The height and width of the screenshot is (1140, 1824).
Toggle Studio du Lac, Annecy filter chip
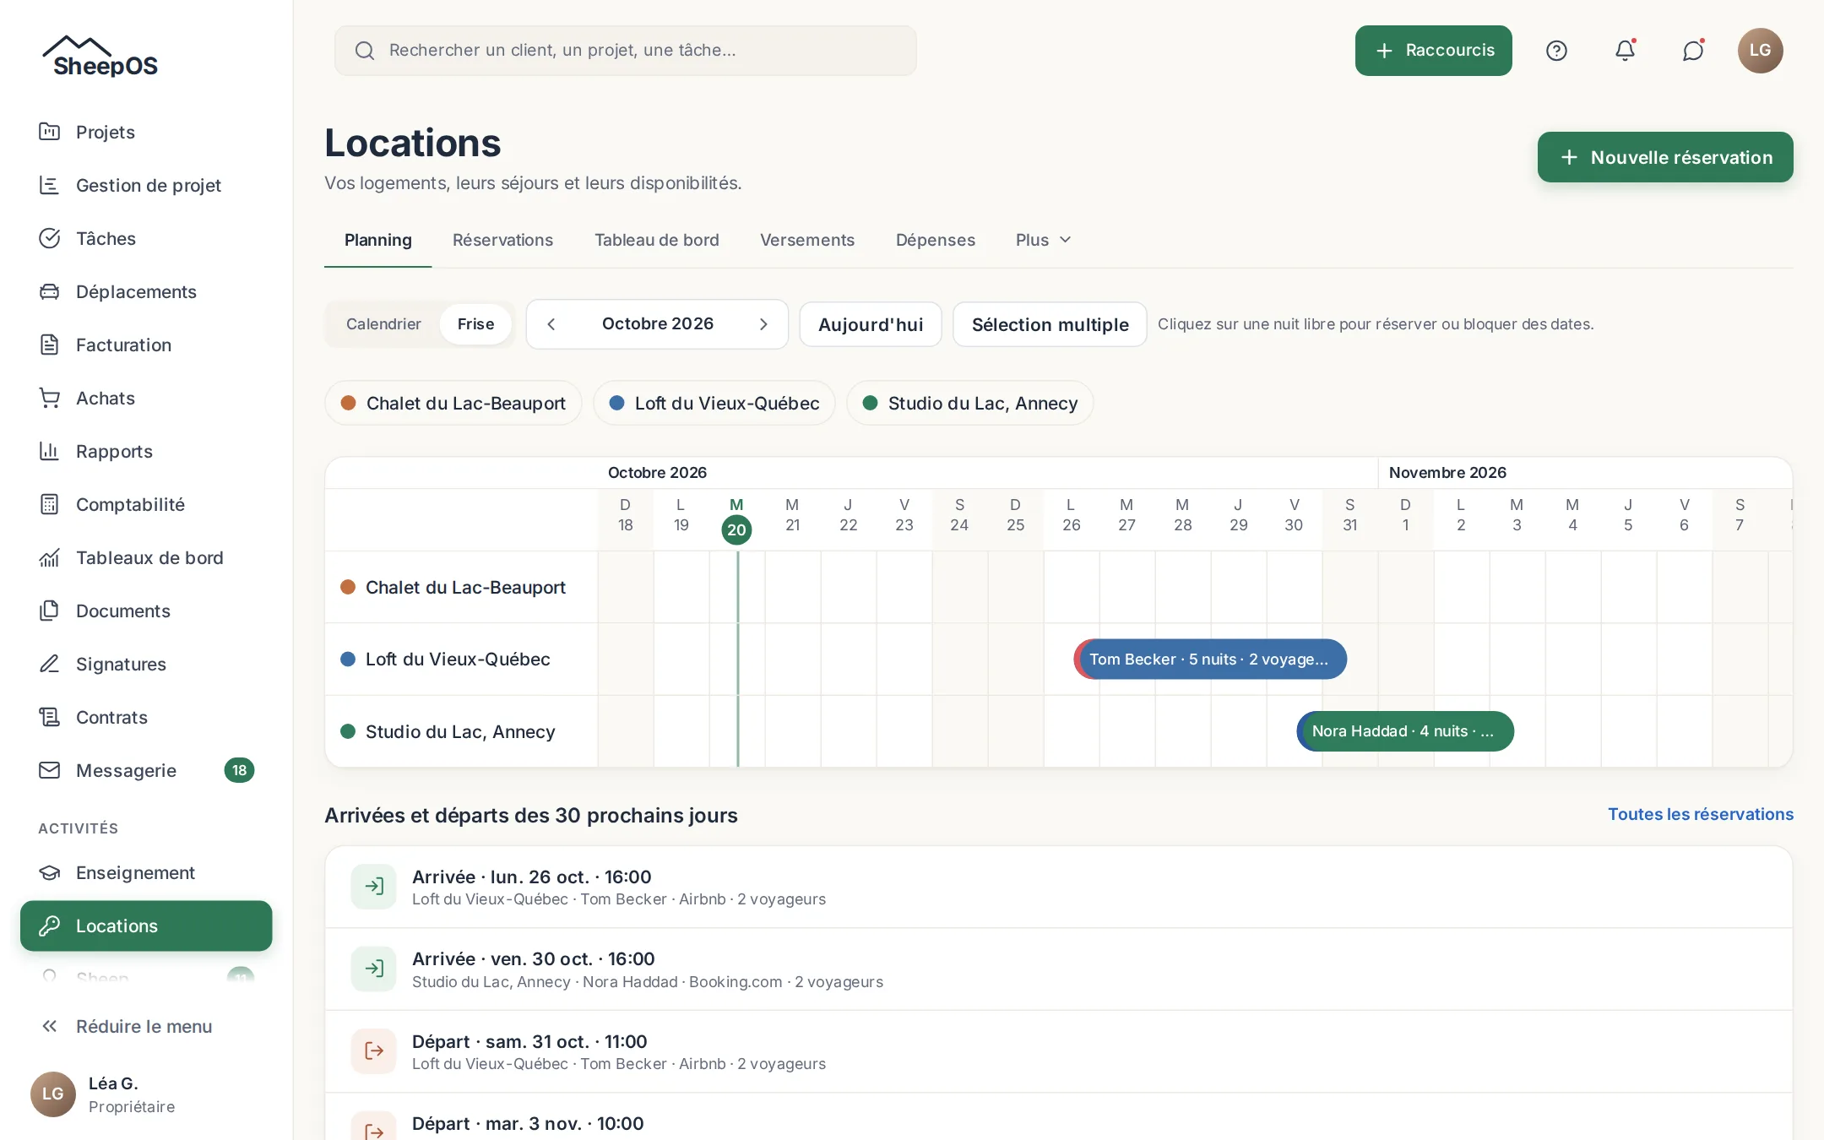[x=970, y=403]
